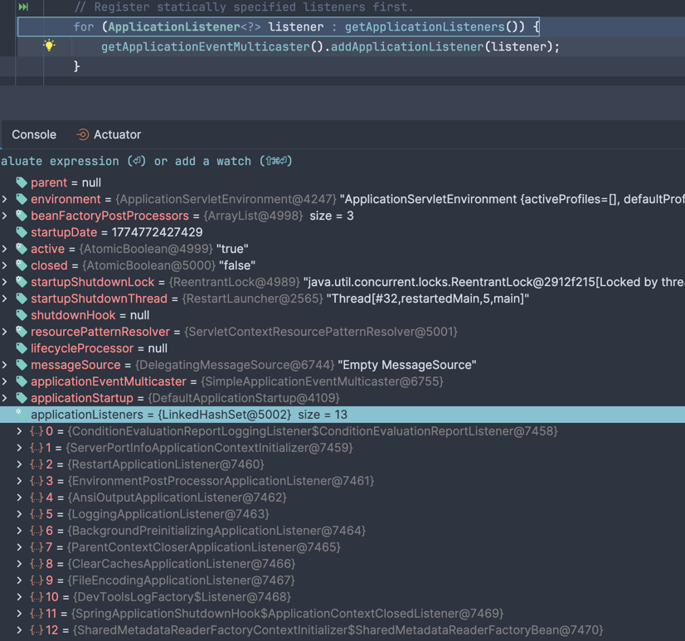Click the green run-to-cursor arrows in the gutter

coord(23,7)
